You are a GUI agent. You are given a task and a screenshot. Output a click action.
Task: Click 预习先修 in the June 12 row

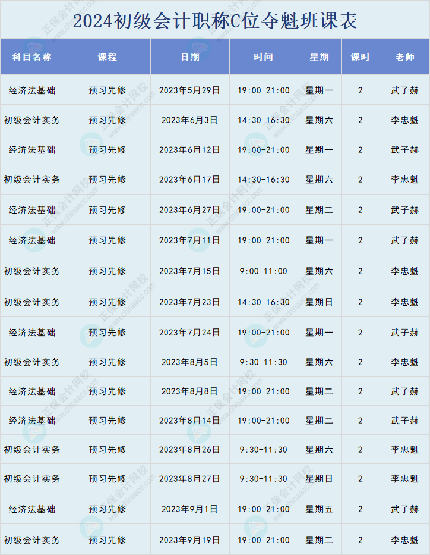point(107,150)
